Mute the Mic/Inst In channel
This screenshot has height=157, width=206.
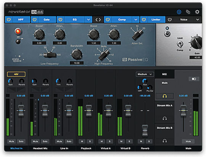click(x=11, y=141)
